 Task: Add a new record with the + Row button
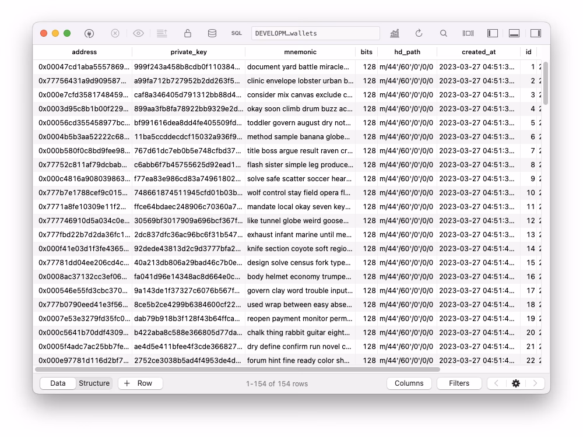140,383
